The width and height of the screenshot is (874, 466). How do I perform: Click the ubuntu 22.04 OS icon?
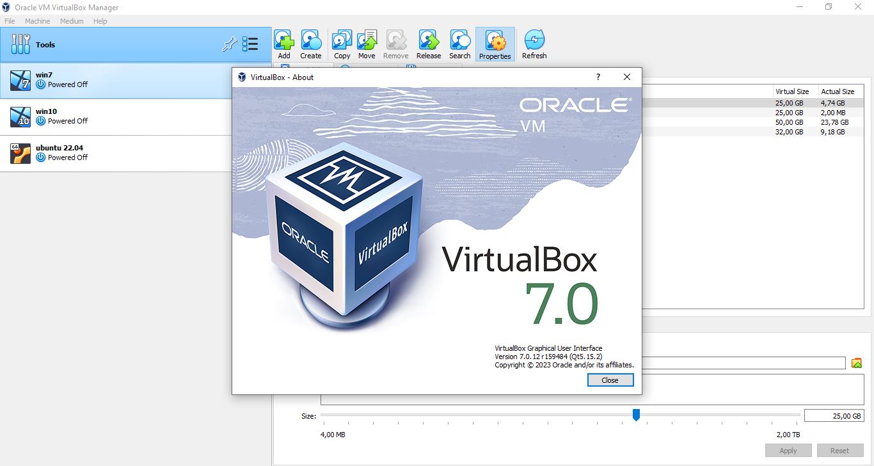point(20,153)
